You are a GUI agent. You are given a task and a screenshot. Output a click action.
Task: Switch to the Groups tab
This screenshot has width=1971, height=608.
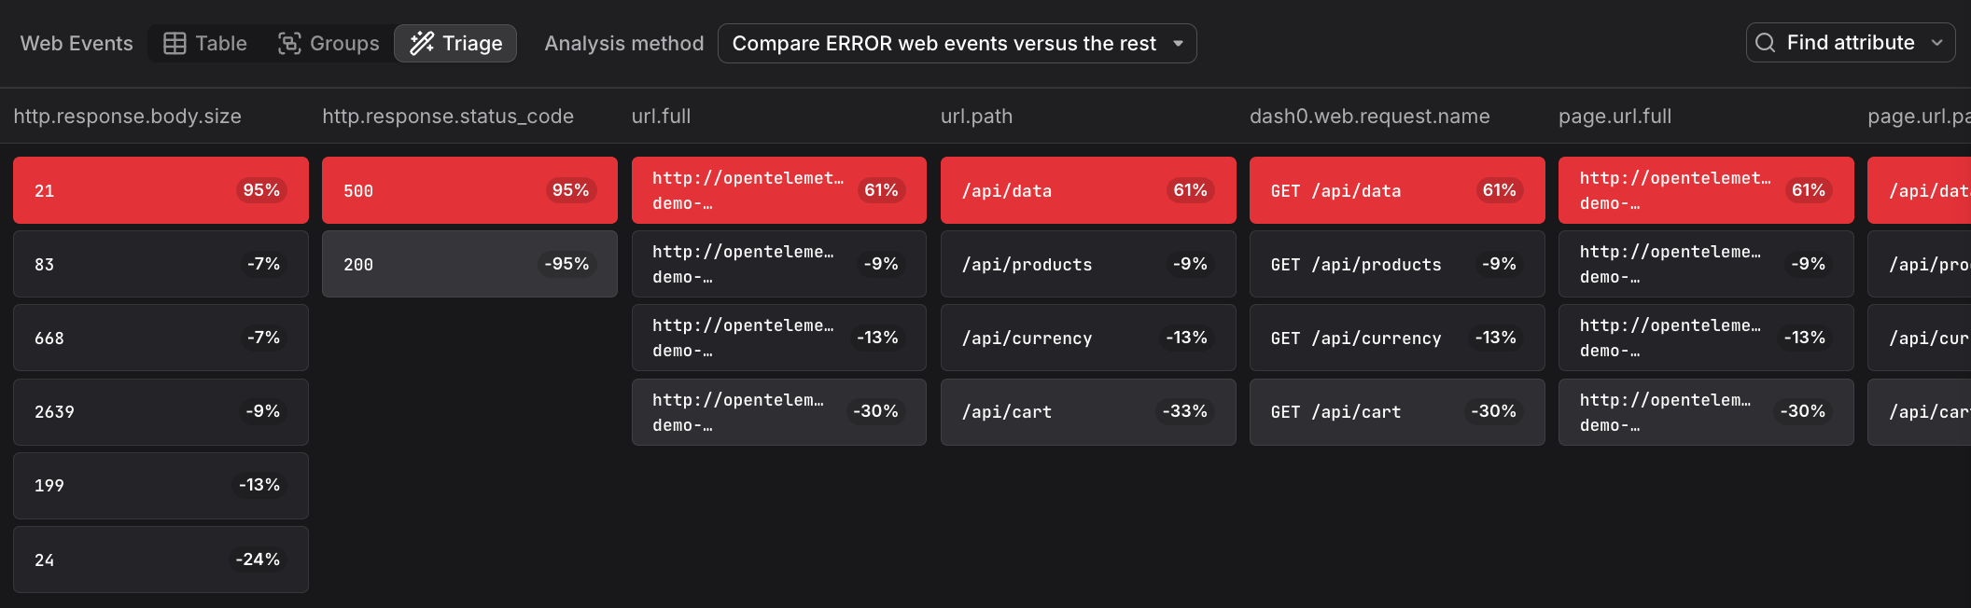click(x=328, y=44)
